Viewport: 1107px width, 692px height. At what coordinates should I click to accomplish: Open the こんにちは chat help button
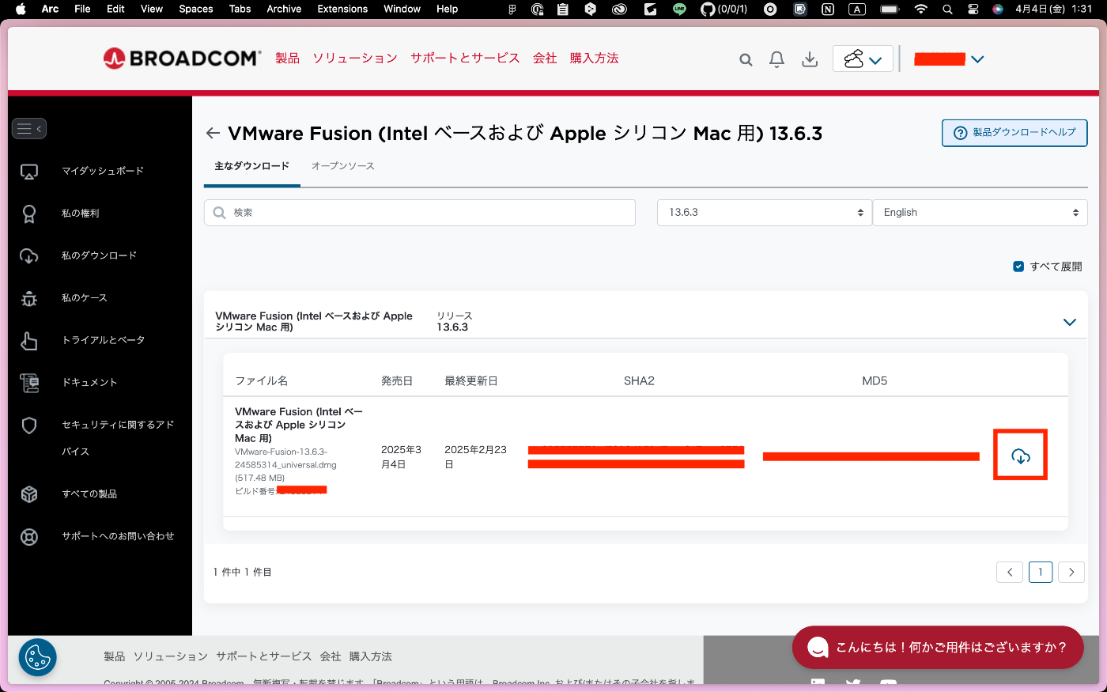[938, 647]
